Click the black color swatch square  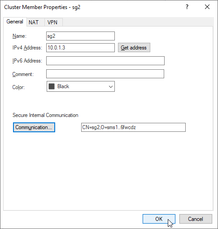52,86
